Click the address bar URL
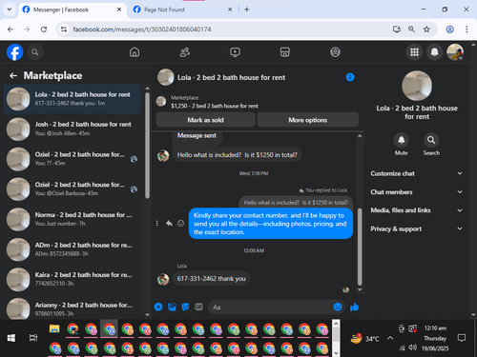The image size is (477, 357). tap(142, 30)
